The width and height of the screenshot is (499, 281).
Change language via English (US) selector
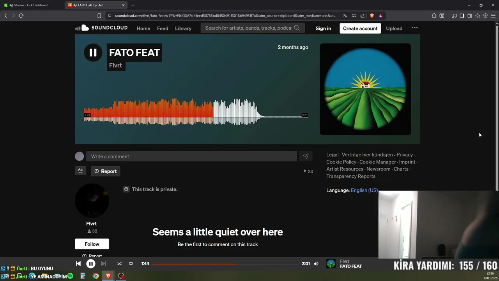click(x=364, y=190)
